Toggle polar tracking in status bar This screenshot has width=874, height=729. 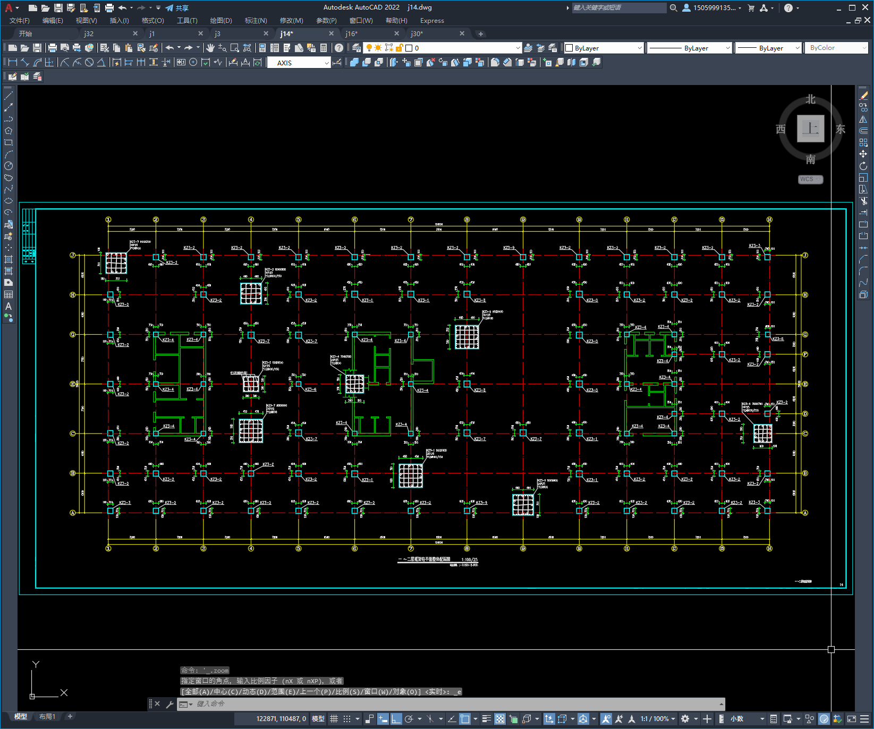[x=409, y=719]
